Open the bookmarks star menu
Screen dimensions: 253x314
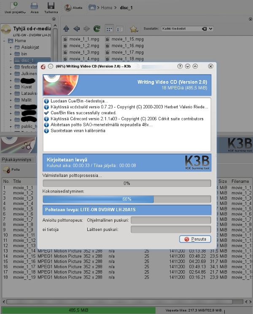[x=134, y=29]
